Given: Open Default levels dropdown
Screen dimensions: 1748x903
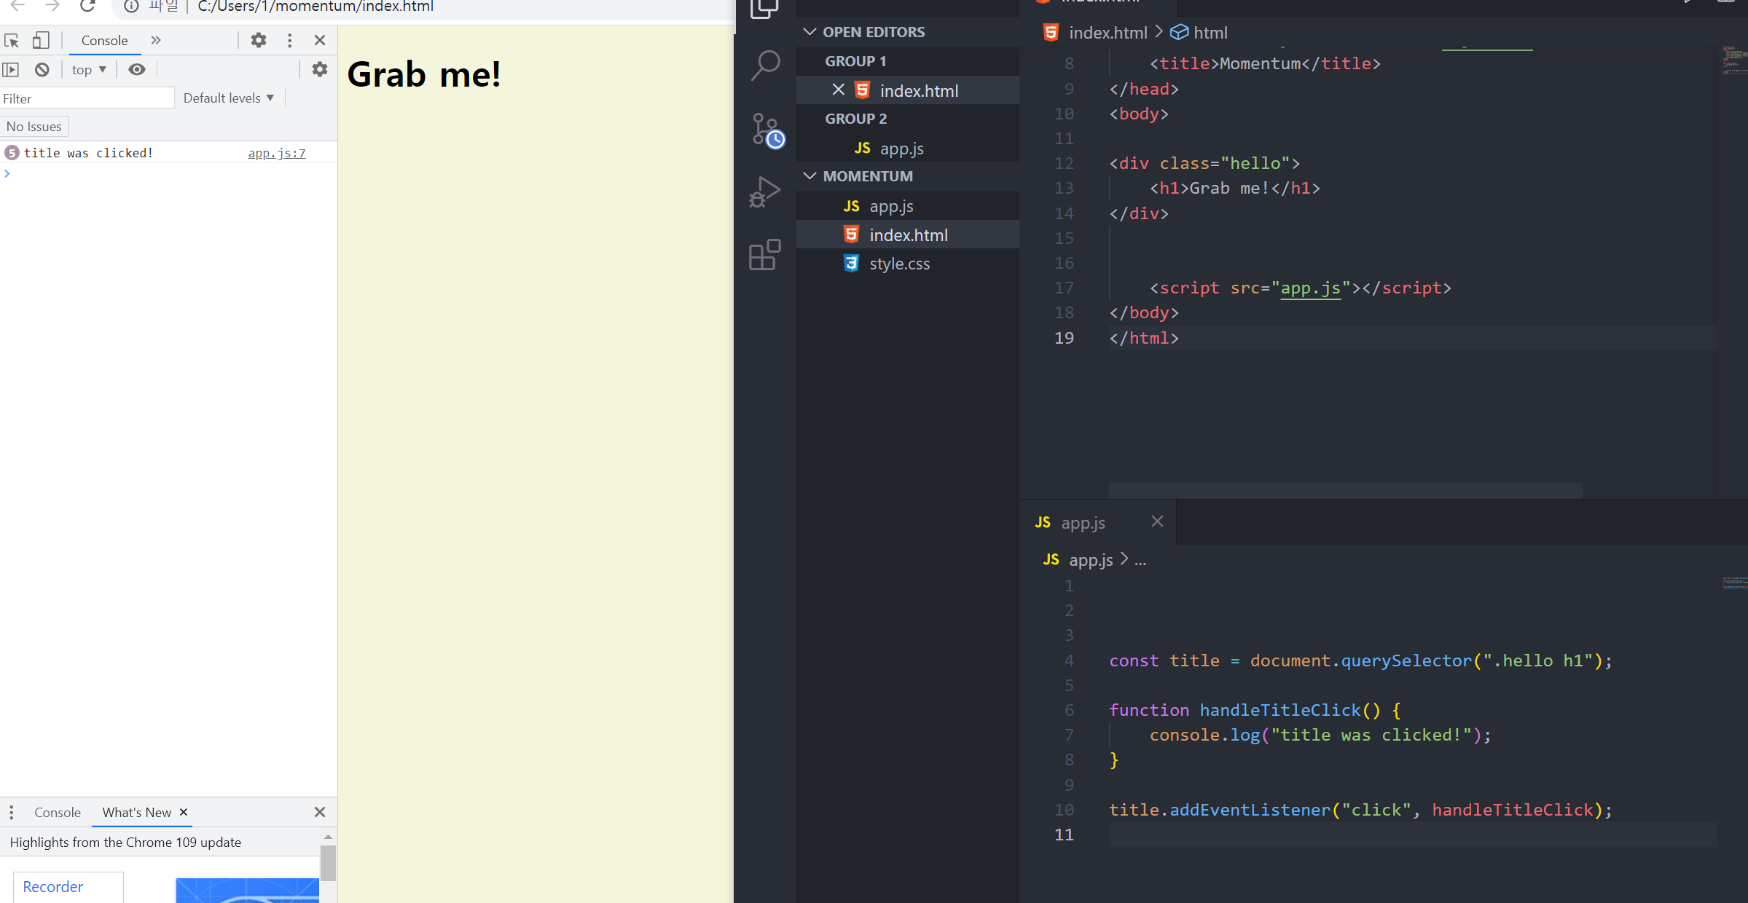Looking at the screenshot, I should tap(228, 98).
